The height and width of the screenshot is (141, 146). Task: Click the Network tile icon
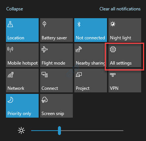[x=11, y=75]
